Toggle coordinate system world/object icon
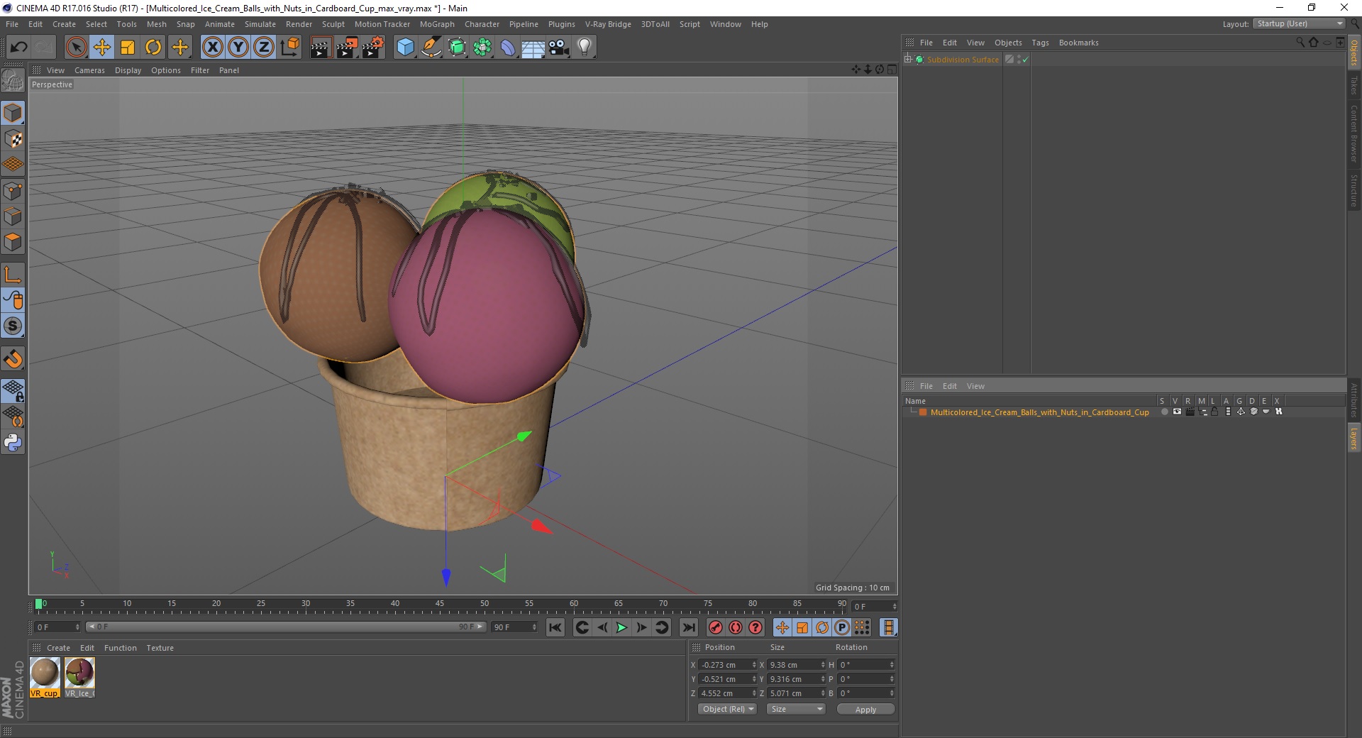 289,48
